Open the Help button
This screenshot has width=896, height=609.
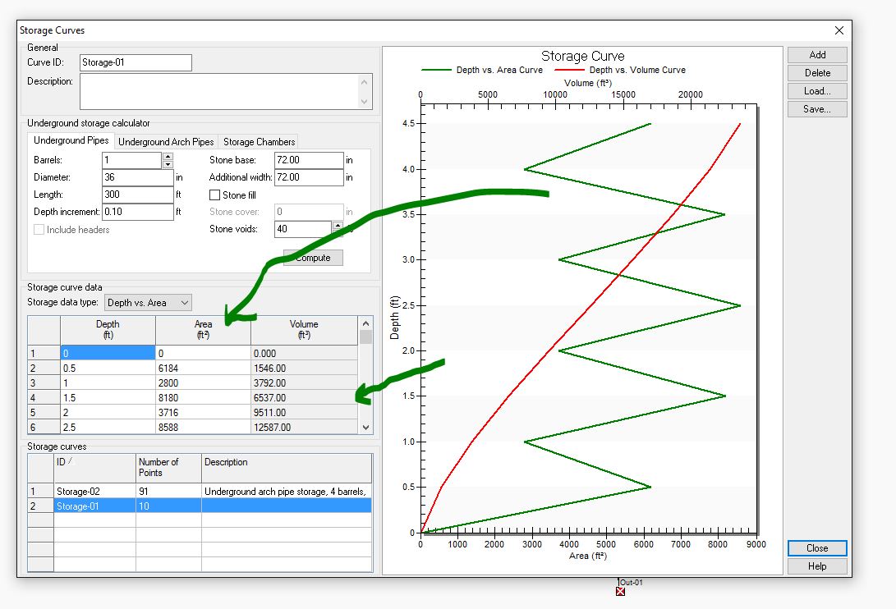click(817, 566)
